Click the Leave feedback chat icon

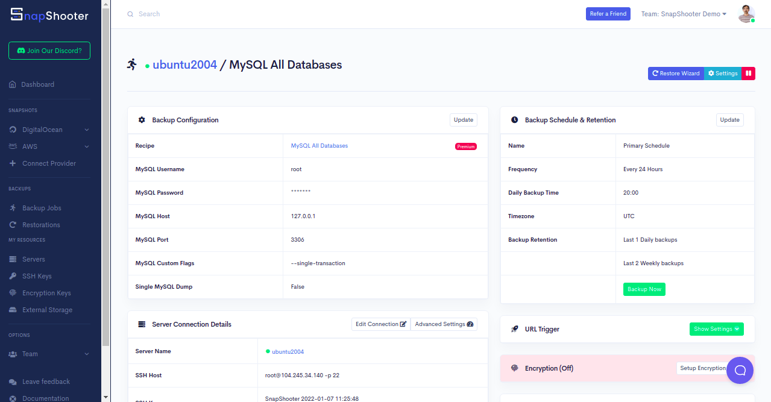pyautogui.click(x=13, y=382)
